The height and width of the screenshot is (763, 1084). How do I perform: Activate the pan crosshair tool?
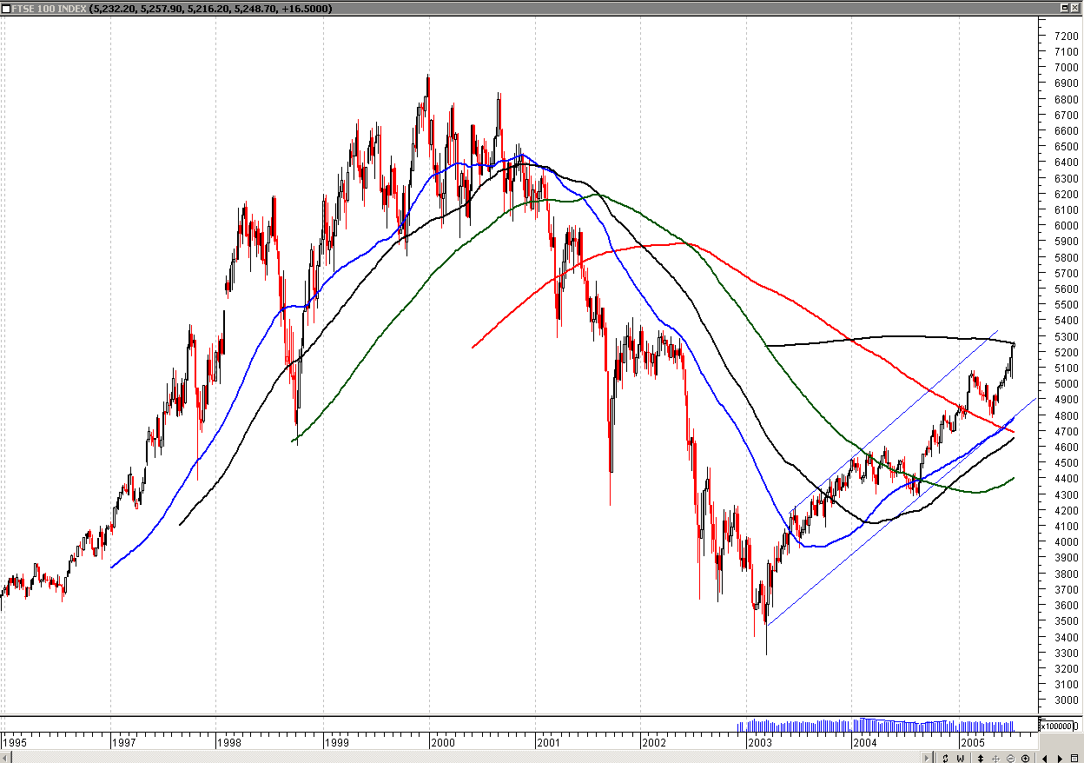[x=996, y=756]
